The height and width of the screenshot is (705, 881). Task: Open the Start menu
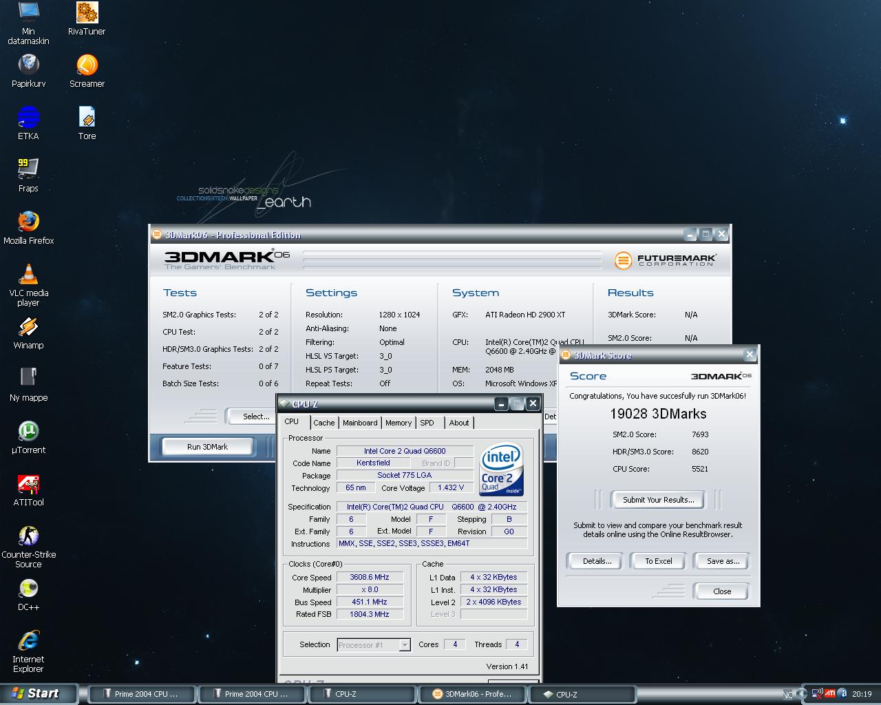[x=37, y=693]
